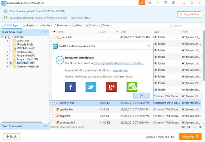
Task: Click the update.html file icon
Action: point(58,109)
